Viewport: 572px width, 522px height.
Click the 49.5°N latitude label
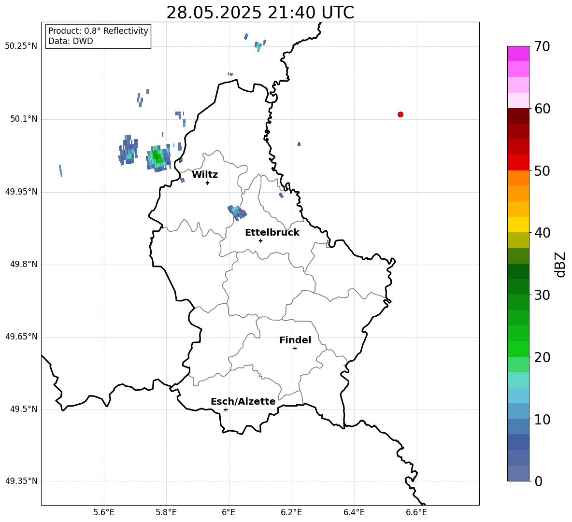point(24,409)
